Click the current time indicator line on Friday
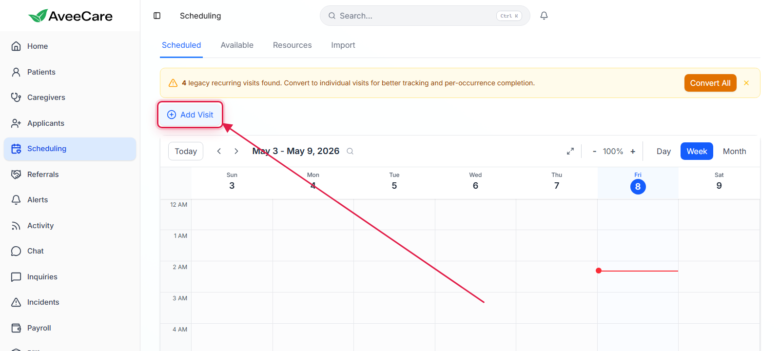780x351 pixels. [x=638, y=271]
